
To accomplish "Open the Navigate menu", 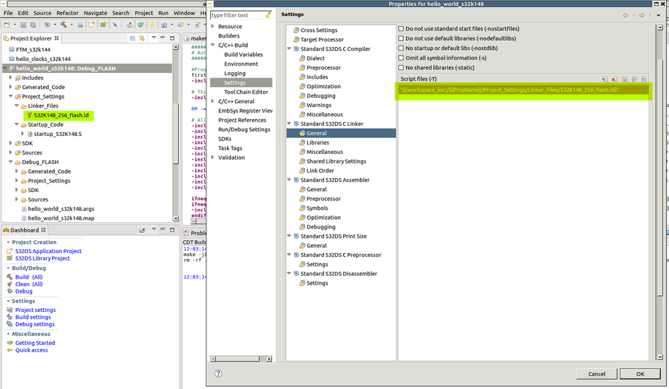I will 96,13.
